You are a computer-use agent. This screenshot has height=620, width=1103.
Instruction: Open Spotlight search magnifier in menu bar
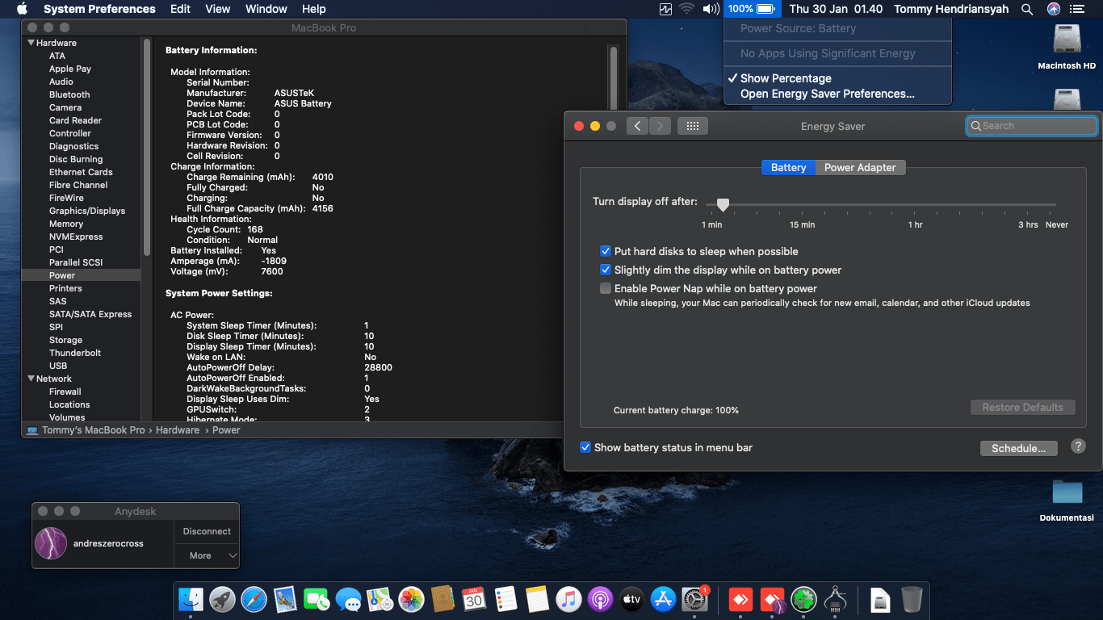pos(1027,9)
